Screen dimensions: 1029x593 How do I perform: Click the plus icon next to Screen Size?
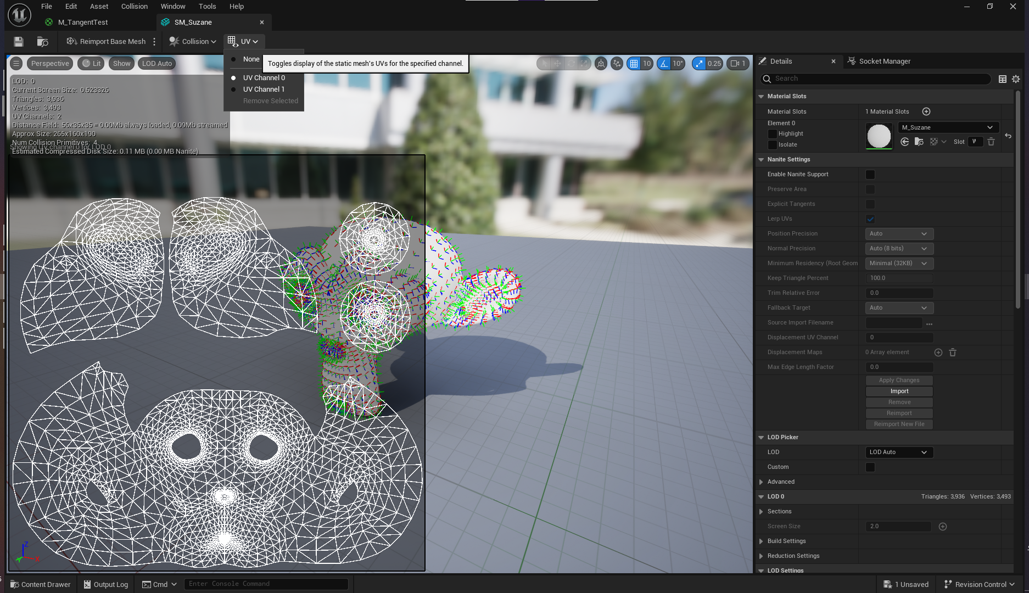[943, 527]
